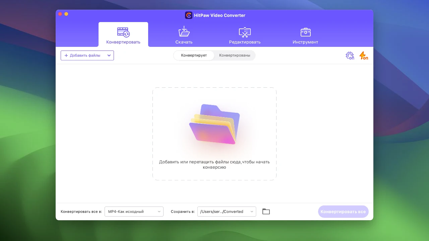Click plus icon in Добавить файлы button
This screenshot has height=241, width=429.
pyautogui.click(x=66, y=56)
